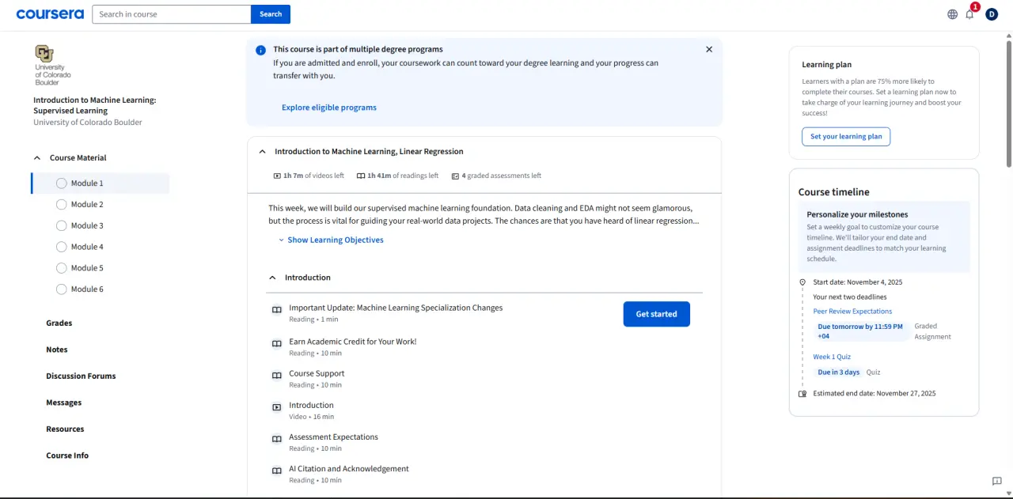Expand Show Learning Objectives
The image size is (1013, 499).
point(331,240)
